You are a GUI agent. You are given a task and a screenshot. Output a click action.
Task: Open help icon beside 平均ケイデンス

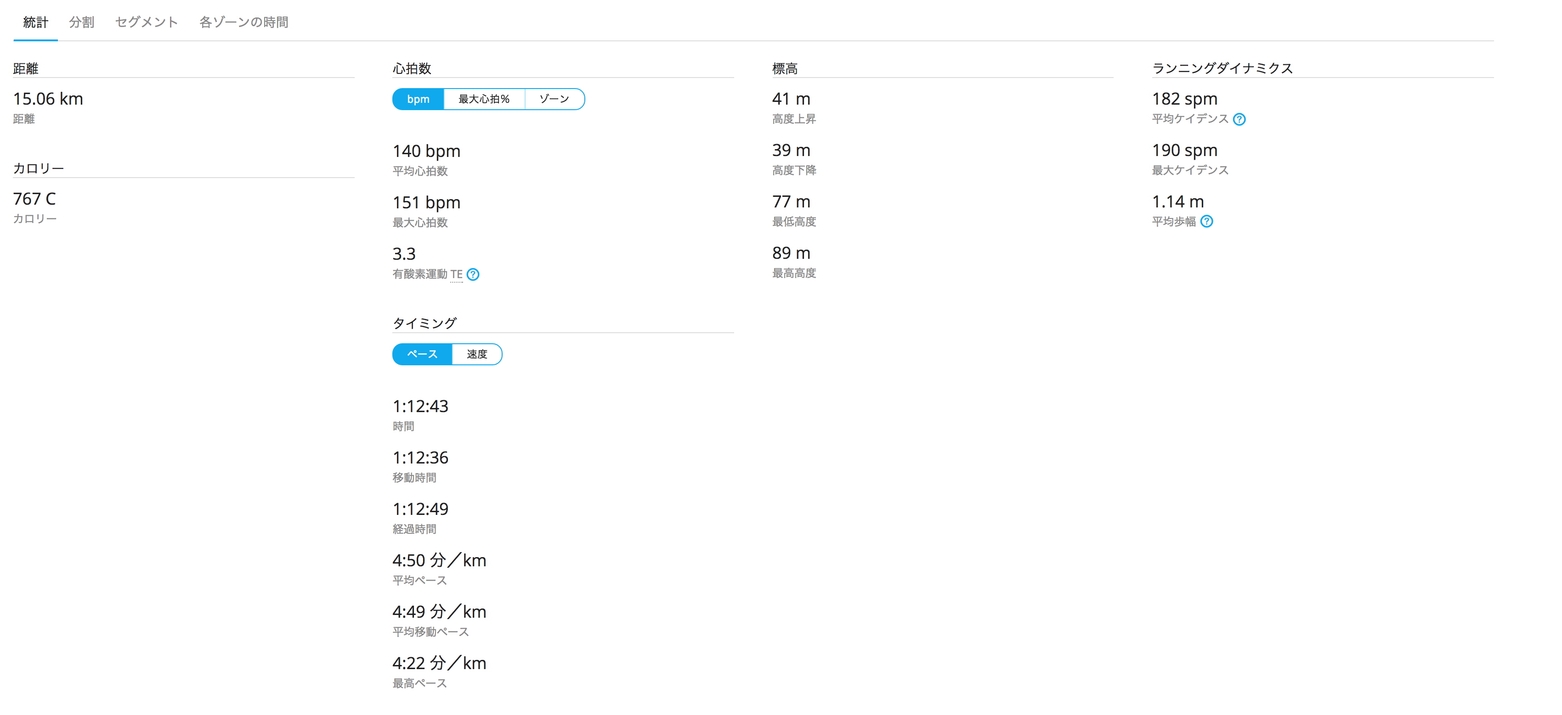tap(1239, 119)
